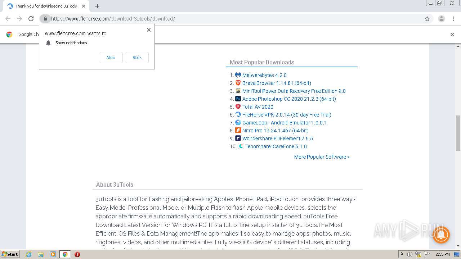Open Malwarebytes 4.2.0 link

[264, 75]
